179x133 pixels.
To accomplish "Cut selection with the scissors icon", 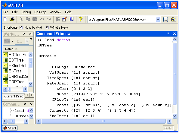I will tap(21, 19).
